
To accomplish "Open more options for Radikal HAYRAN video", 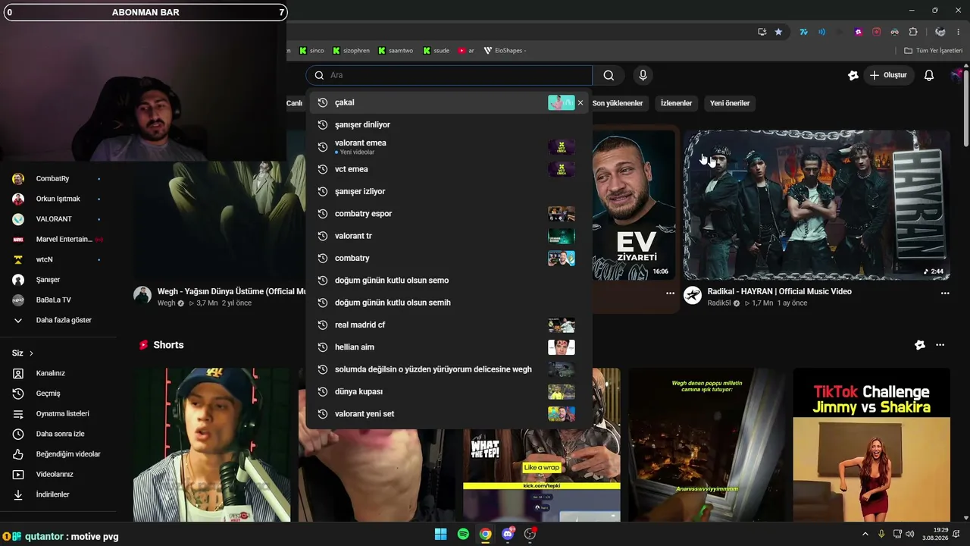I will (x=945, y=293).
